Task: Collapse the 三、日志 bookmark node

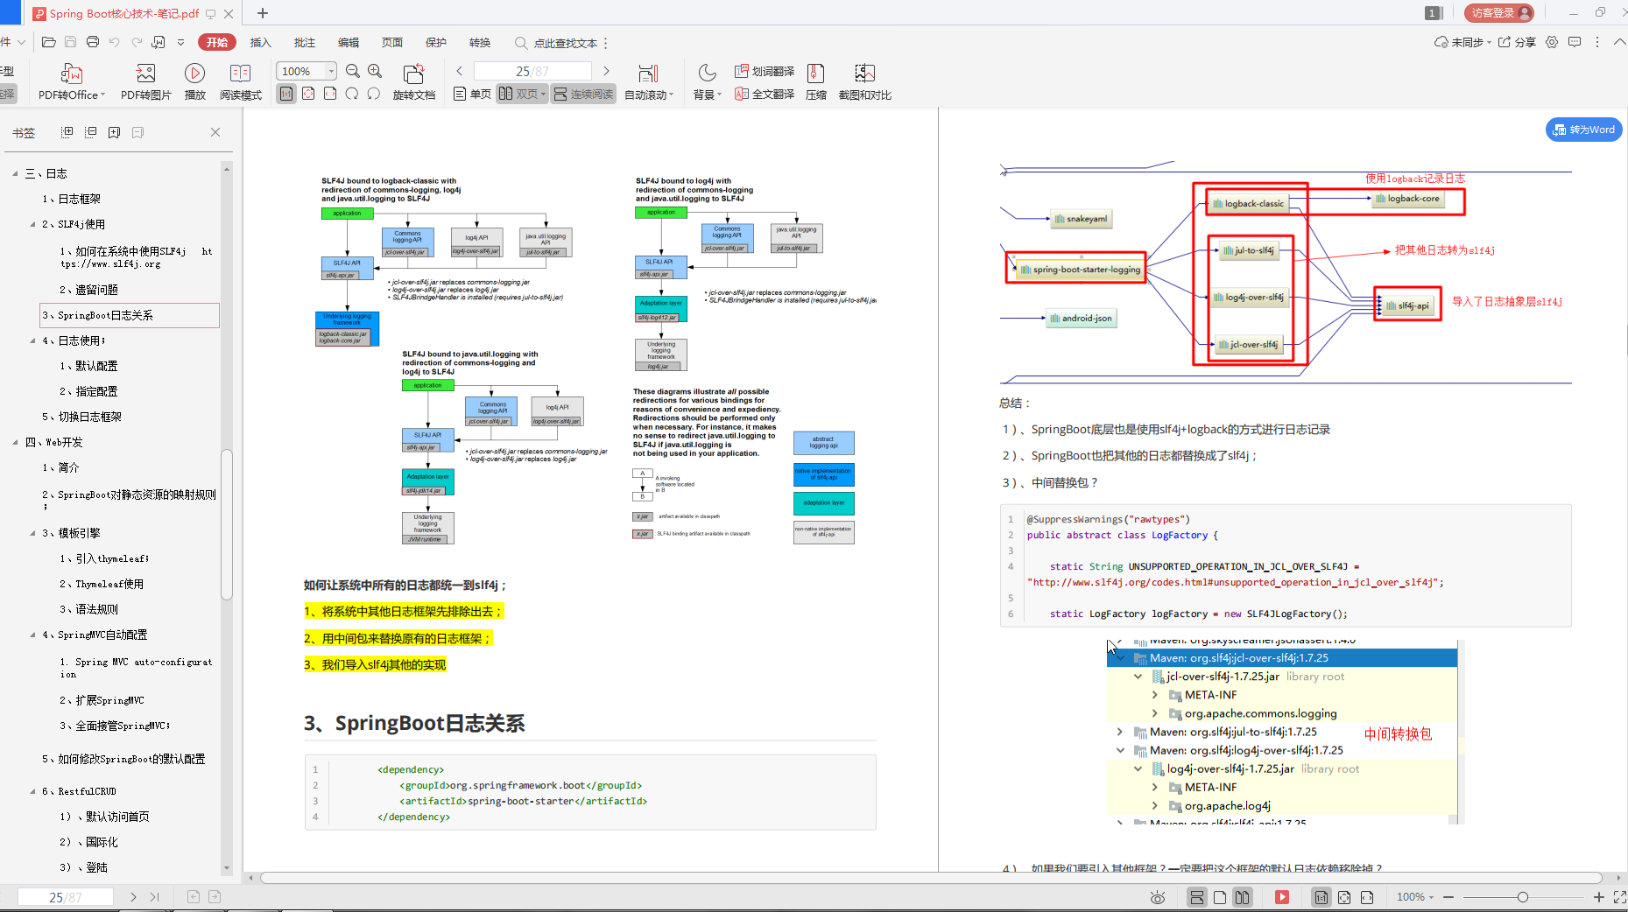Action: [x=15, y=173]
